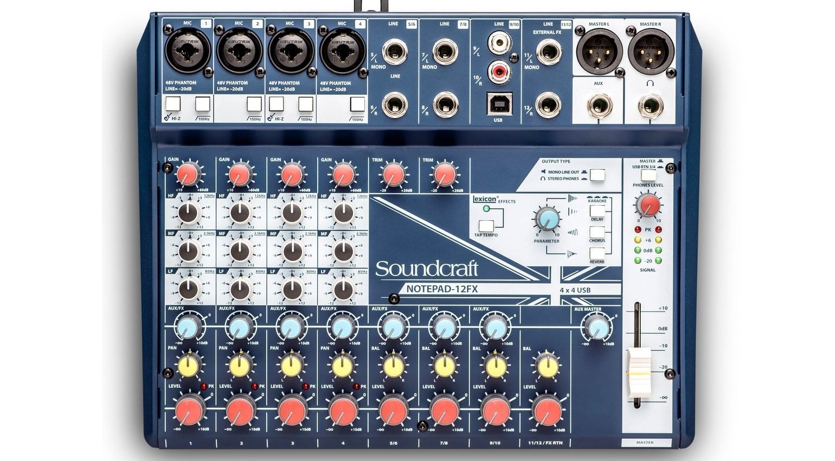This screenshot has height=461, width=835.
Task: Click the channel 2 GAIN knob
Action: pyautogui.click(x=239, y=175)
